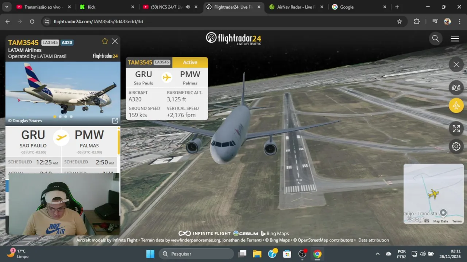
Task: Click the barometric altitude value 3,125 ft
Action: click(177, 99)
